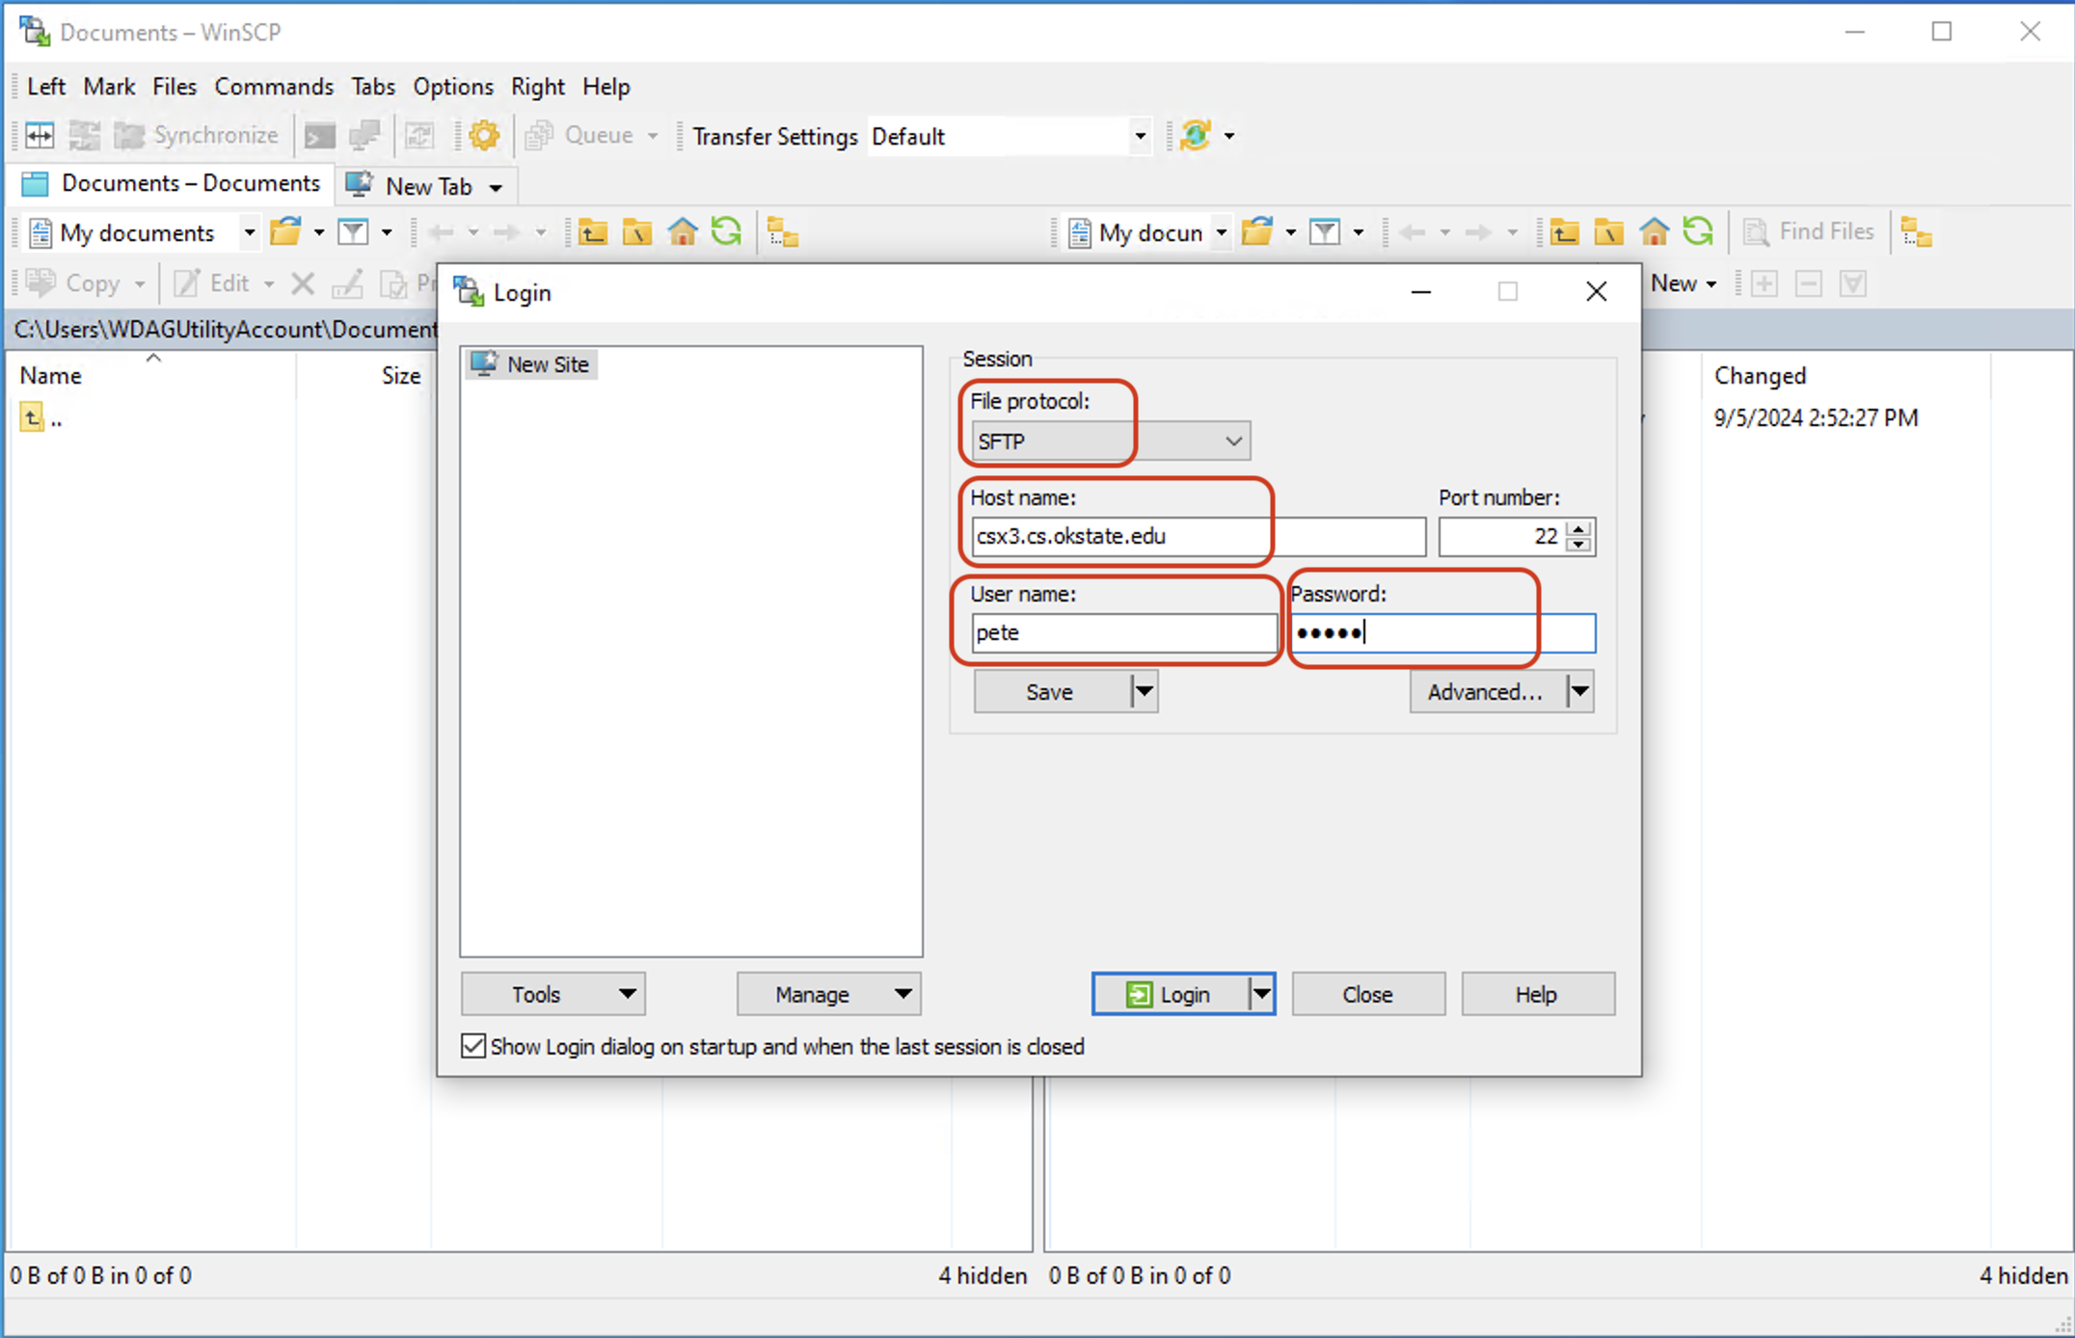2075x1338 pixels.
Task: Refresh the left panel with the refresh icon
Action: pyautogui.click(x=727, y=231)
